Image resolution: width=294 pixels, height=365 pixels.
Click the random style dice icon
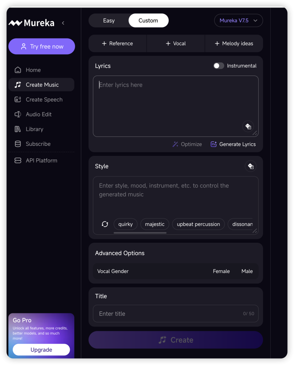coord(251,166)
